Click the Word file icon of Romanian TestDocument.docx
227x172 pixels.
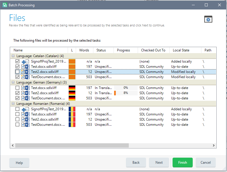(27, 125)
